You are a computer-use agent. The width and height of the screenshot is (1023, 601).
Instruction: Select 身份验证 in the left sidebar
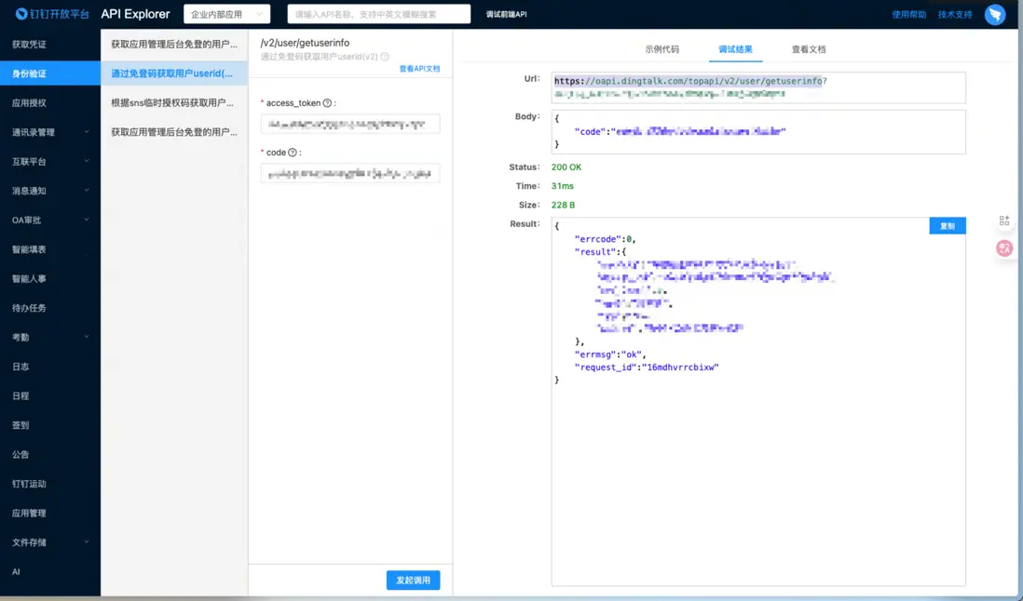point(50,73)
